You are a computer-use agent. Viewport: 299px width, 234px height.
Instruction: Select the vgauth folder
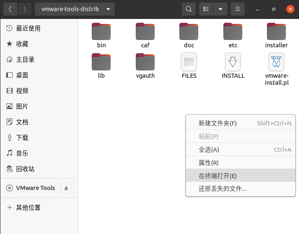145,66
